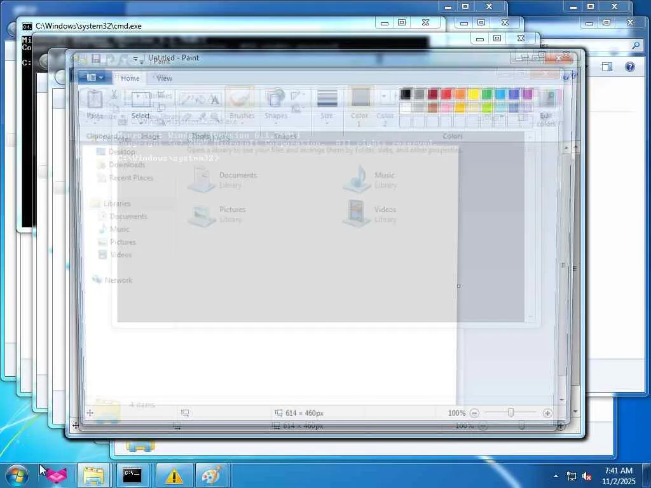This screenshot has width=651, height=488.
Task: Click blue help icon in background Explorer window
Action: click(x=630, y=67)
